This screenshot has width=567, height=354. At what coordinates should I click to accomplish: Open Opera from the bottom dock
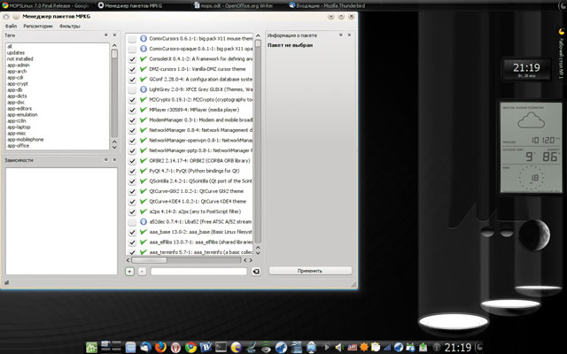pyautogui.click(x=175, y=348)
